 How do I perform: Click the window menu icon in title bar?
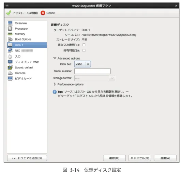tap(7, 5)
